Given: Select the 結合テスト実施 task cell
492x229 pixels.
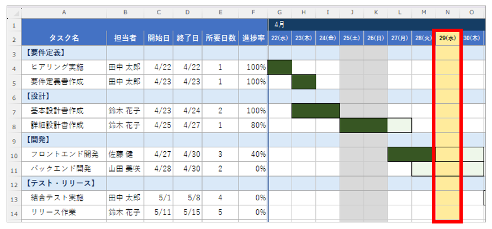Looking at the screenshot, I should 64,198.
